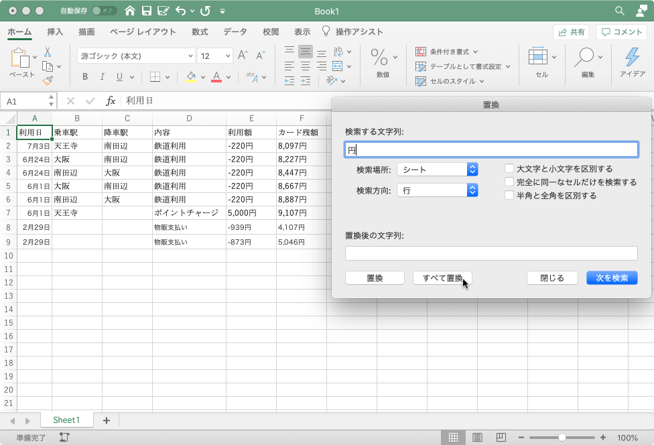This screenshot has height=445, width=654.
Task: Click the Undo arrow icon
Action: 181,11
